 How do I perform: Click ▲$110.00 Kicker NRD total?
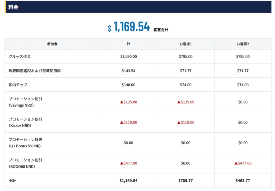click(129, 122)
